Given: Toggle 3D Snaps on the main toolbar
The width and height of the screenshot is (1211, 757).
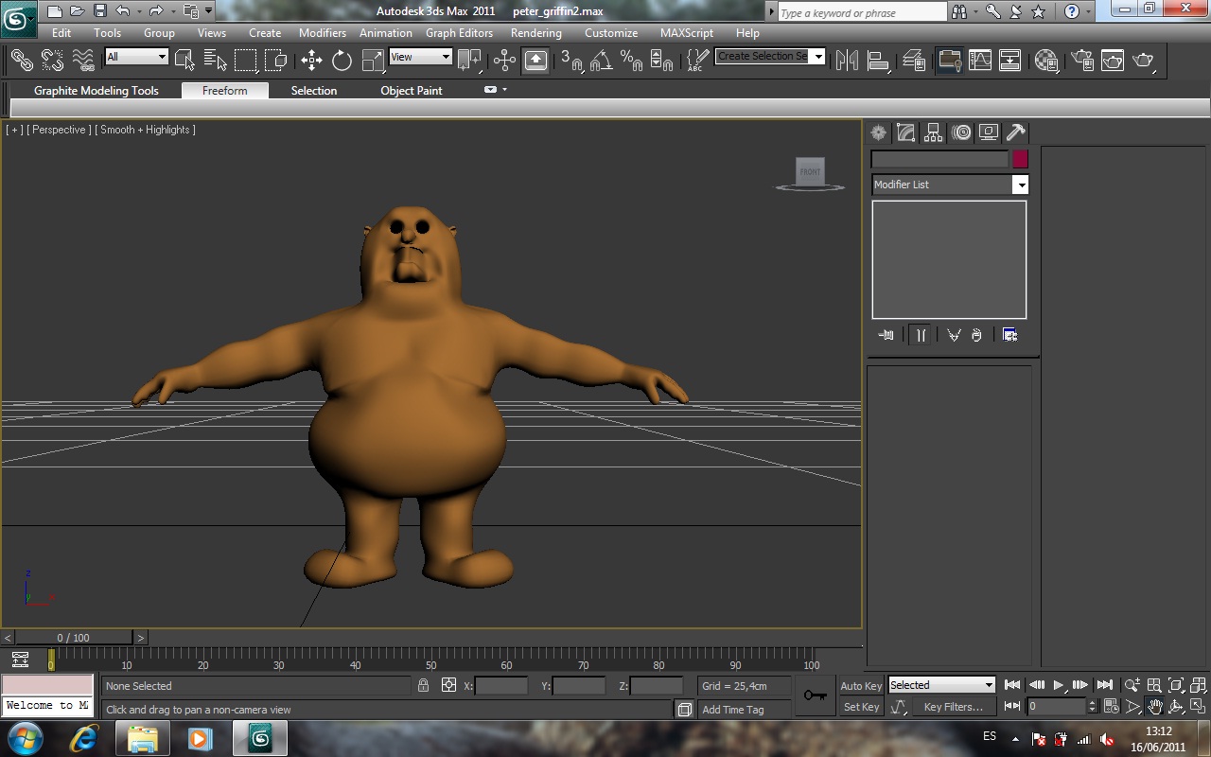Looking at the screenshot, I should pos(570,60).
